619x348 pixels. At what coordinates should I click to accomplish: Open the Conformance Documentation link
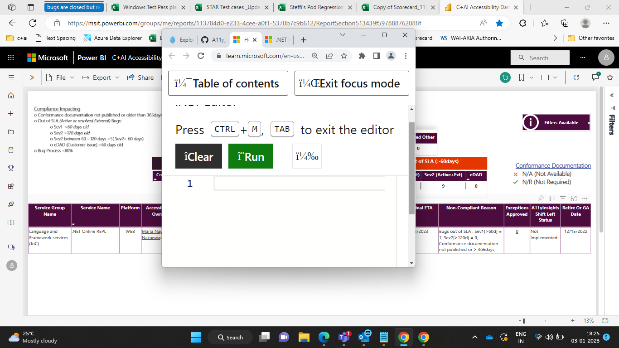coord(553,165)
